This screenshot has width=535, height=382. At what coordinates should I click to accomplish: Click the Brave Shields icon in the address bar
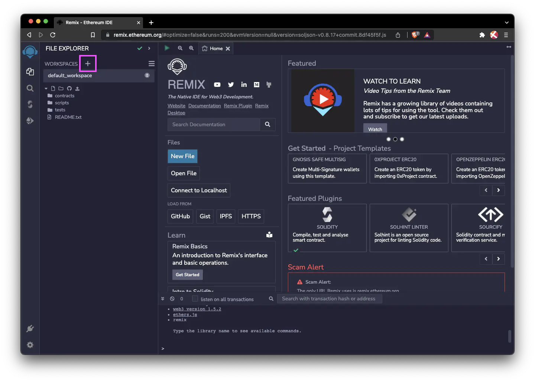click(415, 35)
